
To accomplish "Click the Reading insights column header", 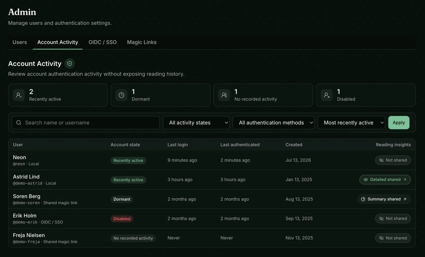I will pyautogui.click(x=393, y=144).
